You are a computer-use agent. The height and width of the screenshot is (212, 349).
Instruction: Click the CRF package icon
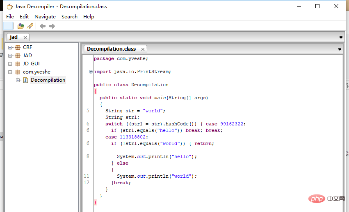[18, 47]
